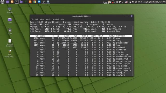Open the terminal View menu
Screen dimensions: 166x93
(x=42, y=19)
